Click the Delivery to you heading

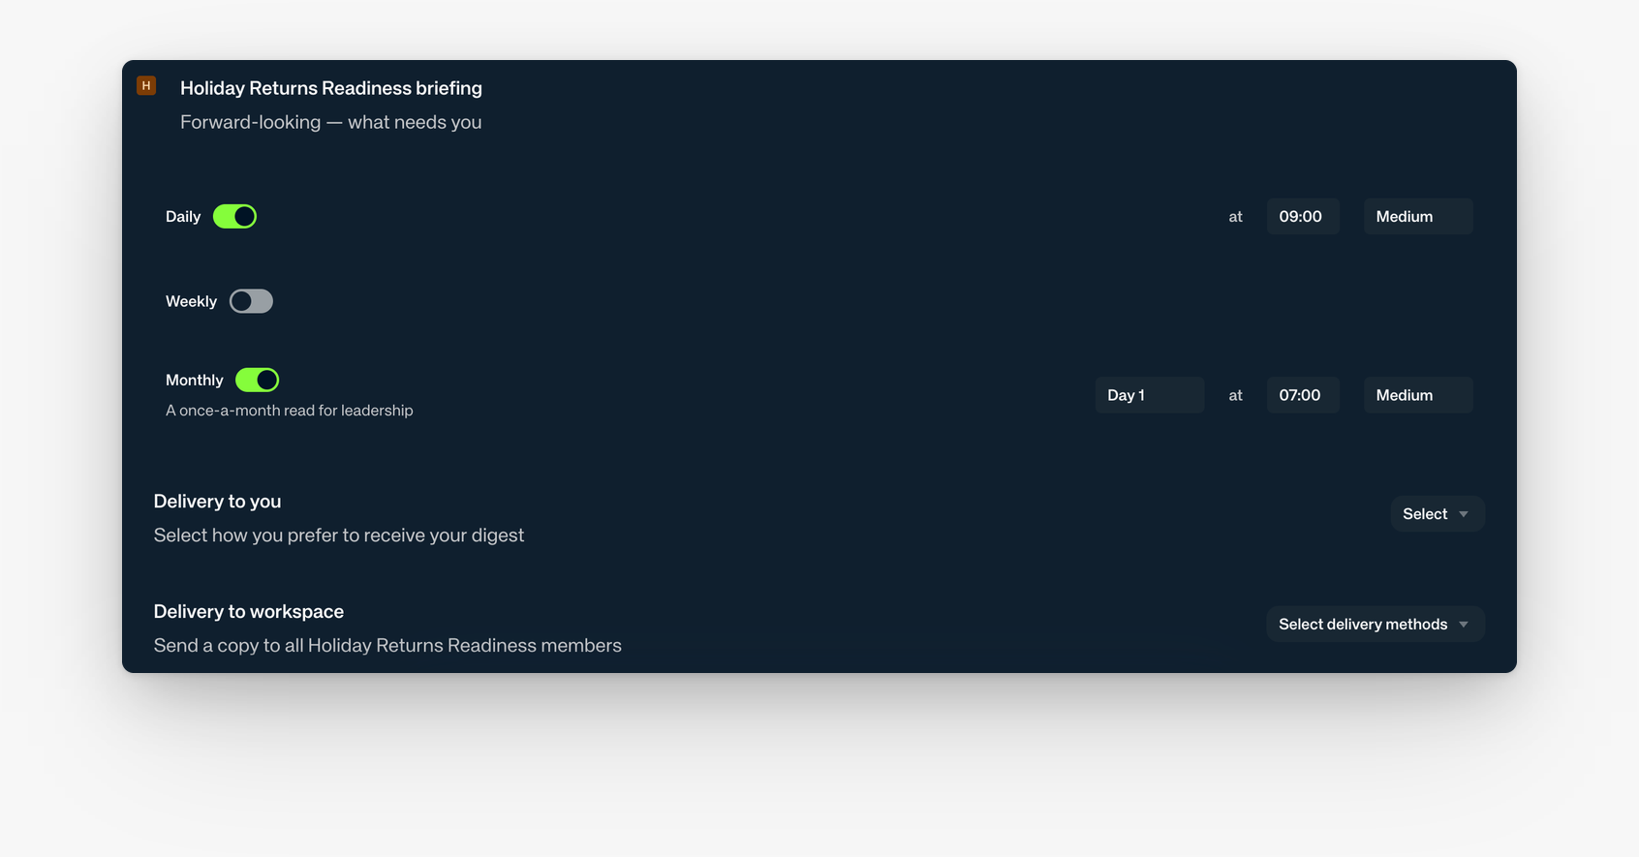point(217,502)
